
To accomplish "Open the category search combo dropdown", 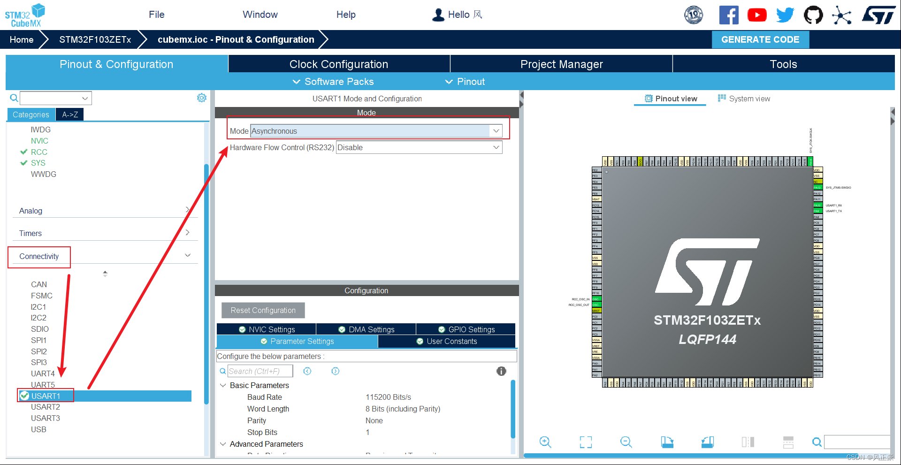I will coord(85,98).
